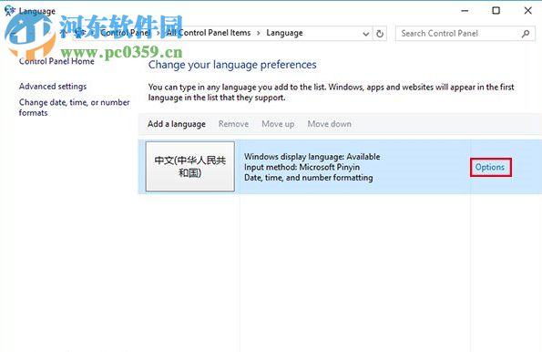This screenshot has width=542, height=352.
Task: Minimize the Language window
Action: pyautogui.click(x=465, y=11)
